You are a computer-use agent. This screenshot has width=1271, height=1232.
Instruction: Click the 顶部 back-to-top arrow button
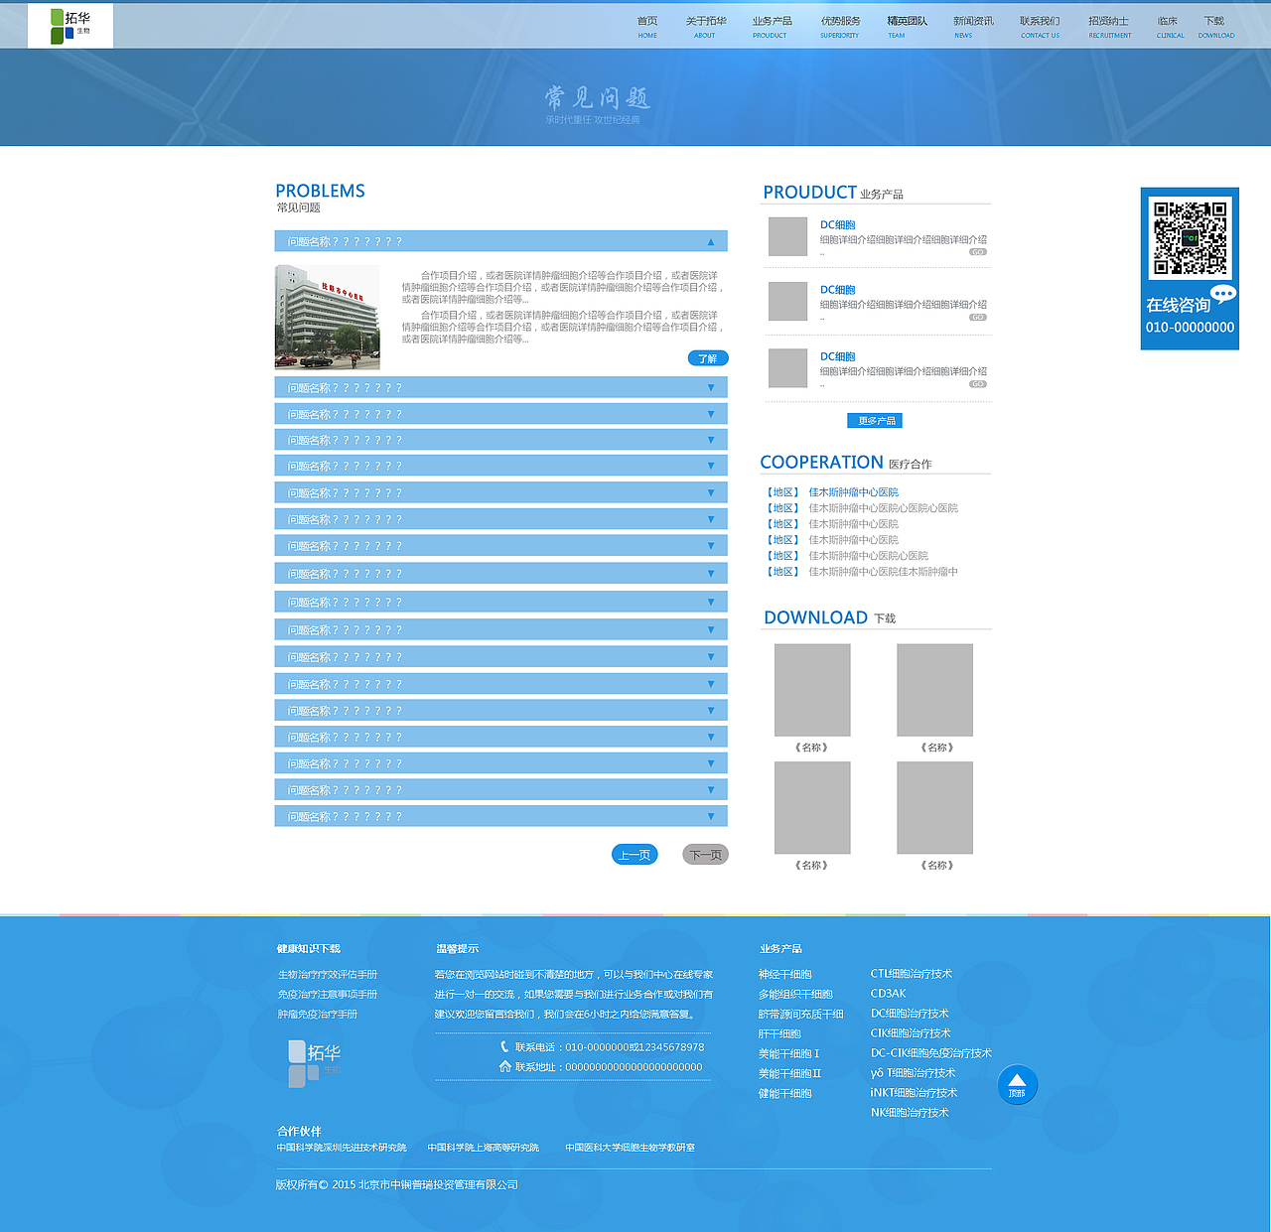point(1018,1084)
